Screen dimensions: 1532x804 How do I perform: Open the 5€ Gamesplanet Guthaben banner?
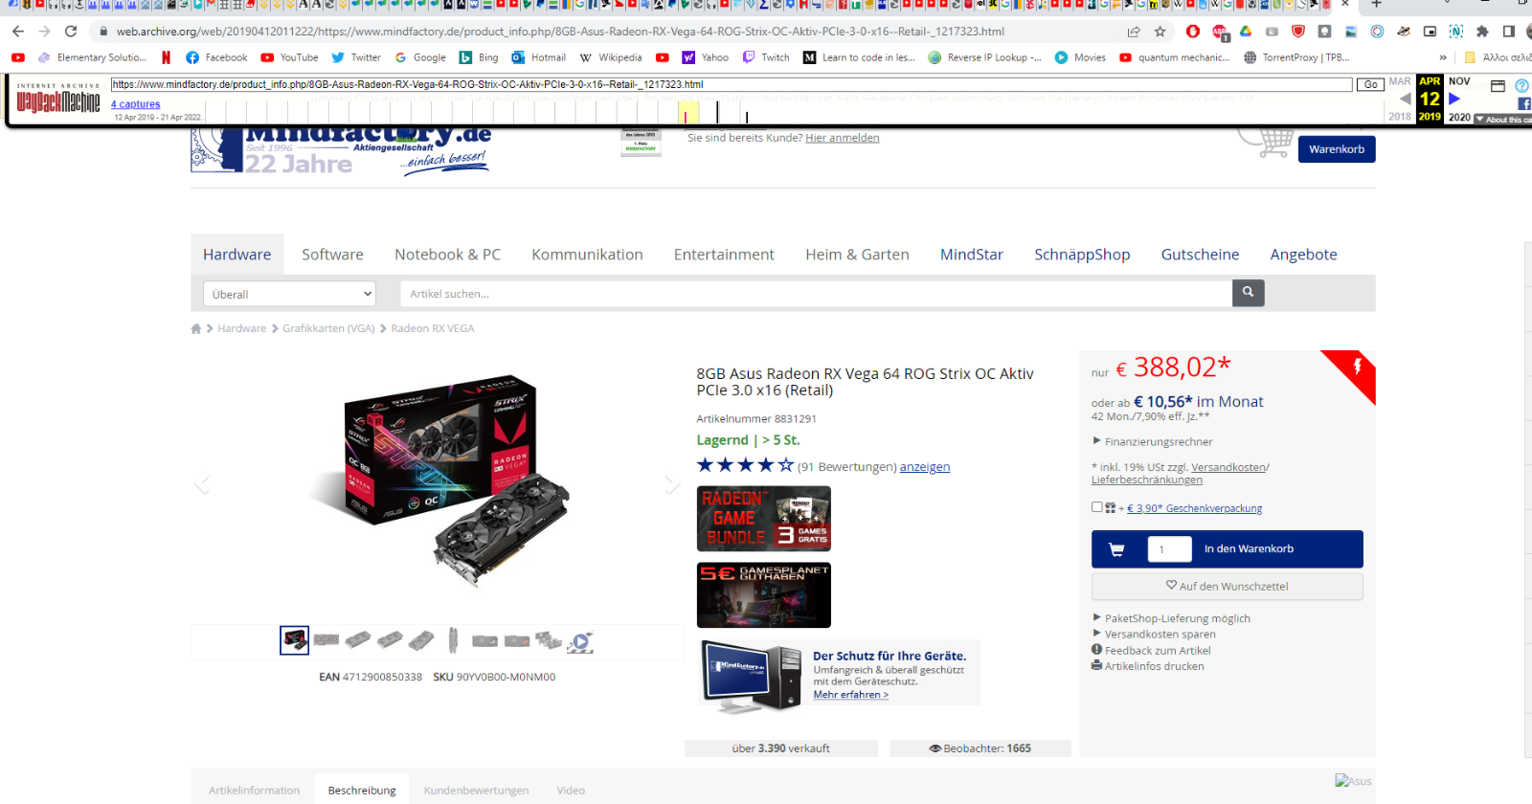click(763, 595)
